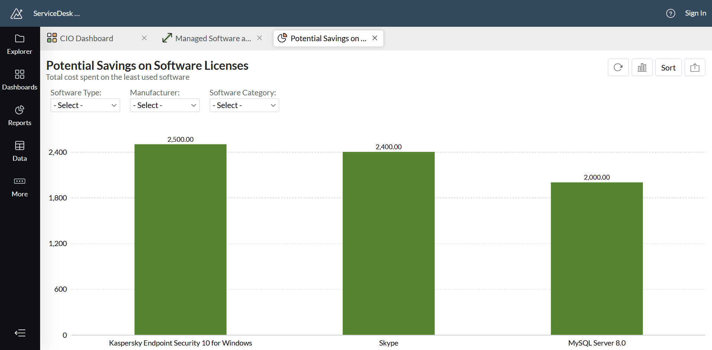Open the Dashboards sidebar section
Screen dimensions: 712x350
click(20, 80)
